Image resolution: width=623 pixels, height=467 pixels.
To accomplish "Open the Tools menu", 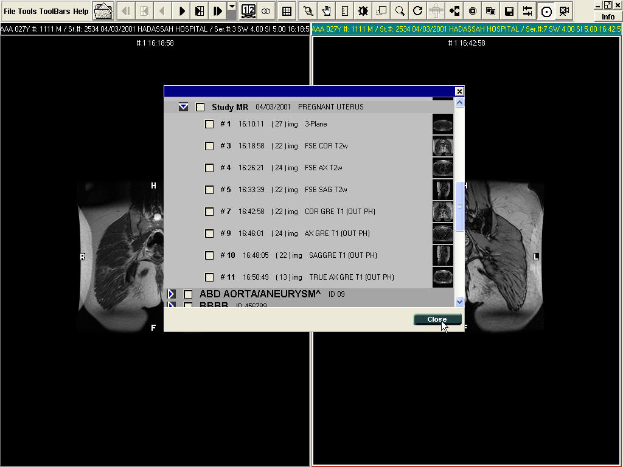I will (x=27, y=12).
